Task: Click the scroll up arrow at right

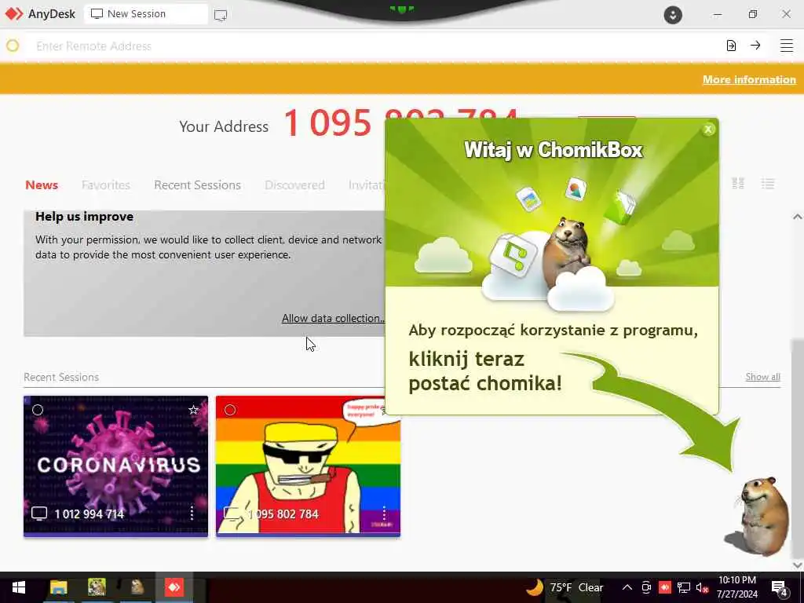Action: coord(798,217)
